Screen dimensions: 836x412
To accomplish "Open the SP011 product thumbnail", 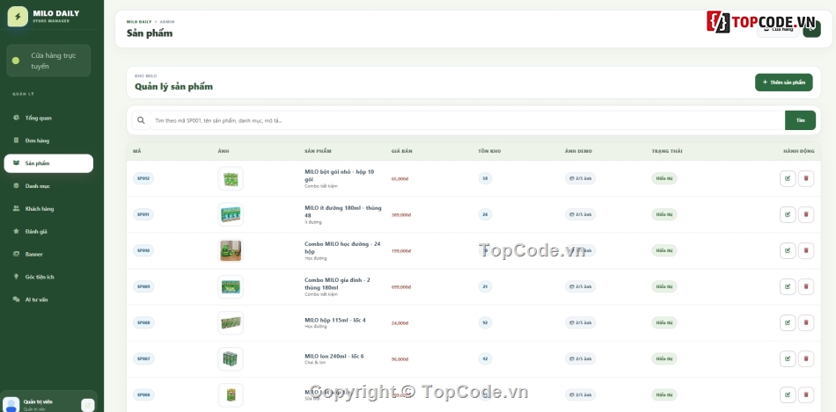I will click(231, 214).
